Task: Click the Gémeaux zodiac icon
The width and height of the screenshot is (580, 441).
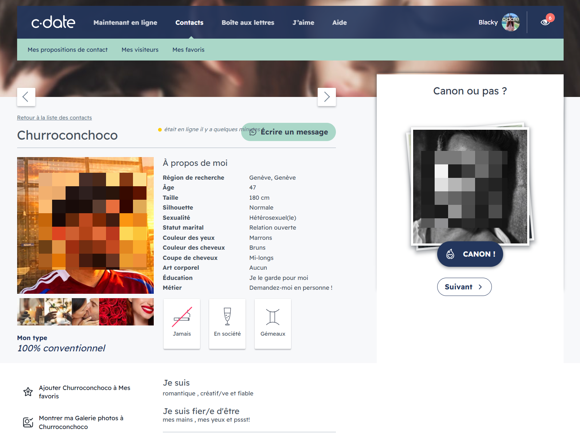Action: click(273, 317)
